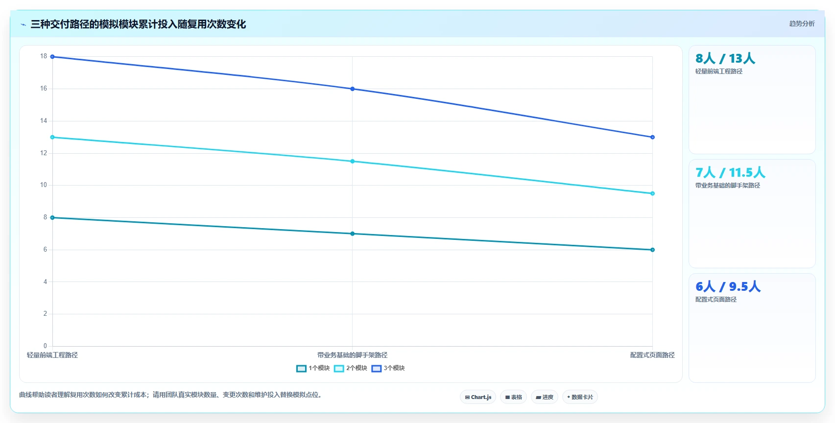The image size is (835, 423).
Task: Click the footnote text starting with 曲线帮助读者
Action: pos(171,395)
